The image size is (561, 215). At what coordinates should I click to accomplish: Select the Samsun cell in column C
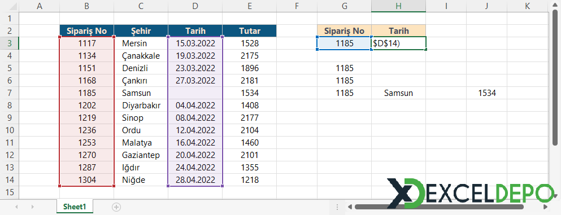coord(141,93)
